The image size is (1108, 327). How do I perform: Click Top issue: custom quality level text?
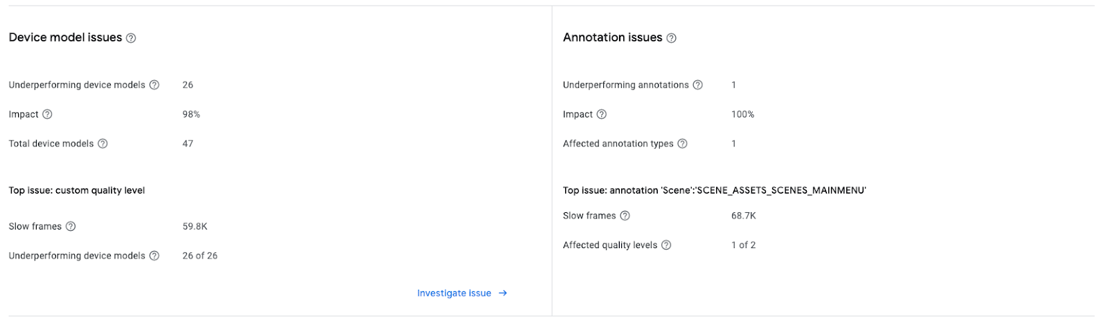click(x=77, y=190)
